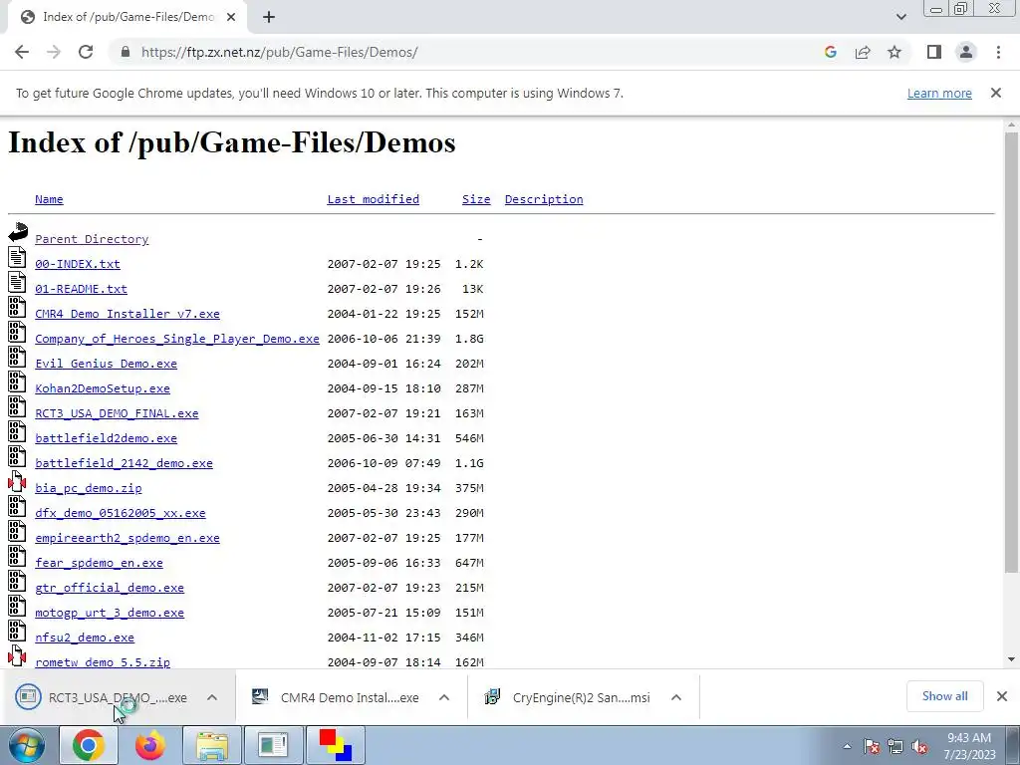Download empireearth2_spdemo_en.exe
Screen dimensions: 1020x765
[127, 538]
